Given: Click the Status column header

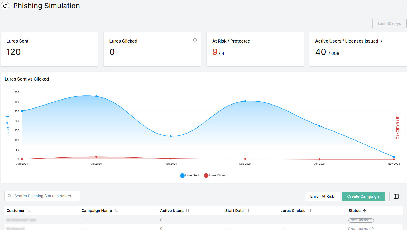Looking at the screenshot, I should (x=354, y=211).
